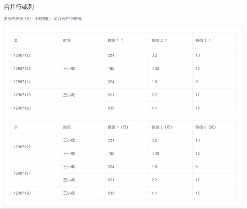
Task: Click value 539 in the sortable table
Action: [111, 108]
